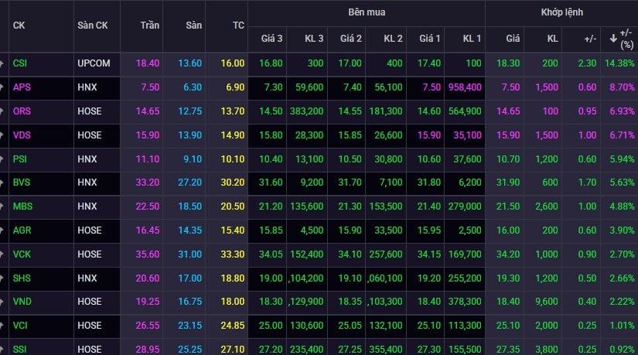The height and width of the screenshot is (355, 638).
Task: Click the Khớp lệnh group header
Action: [x=562, y=12]
